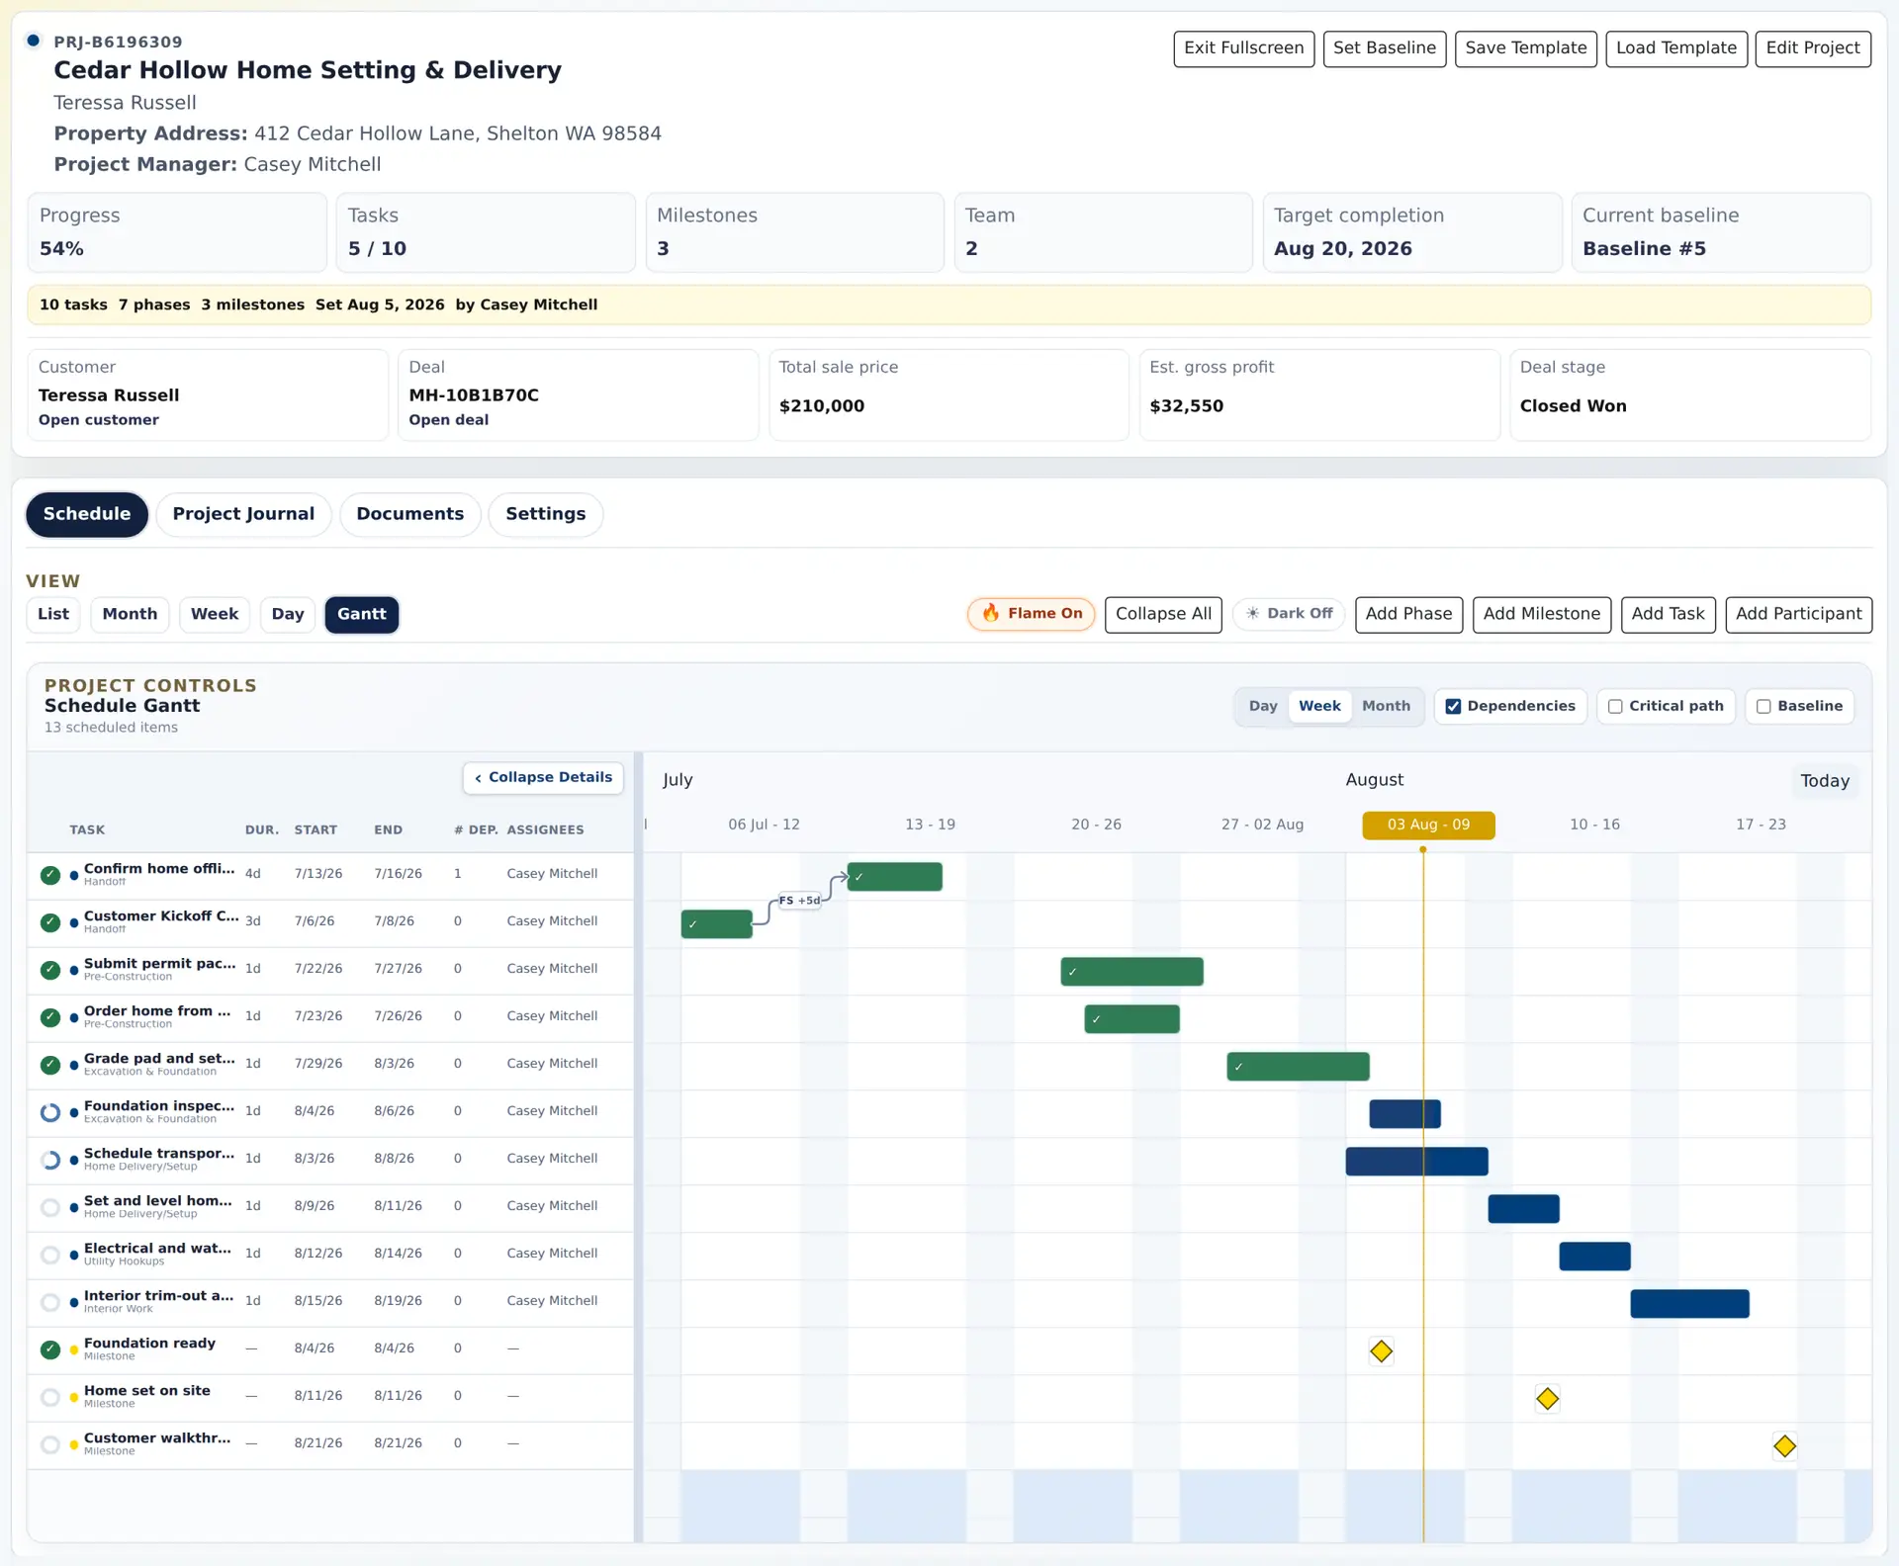Image resolution: width=1899 pixels, height=1566 pixels.
Task: Toggle the Dark Off mode switch
Action: [1289, 614]
